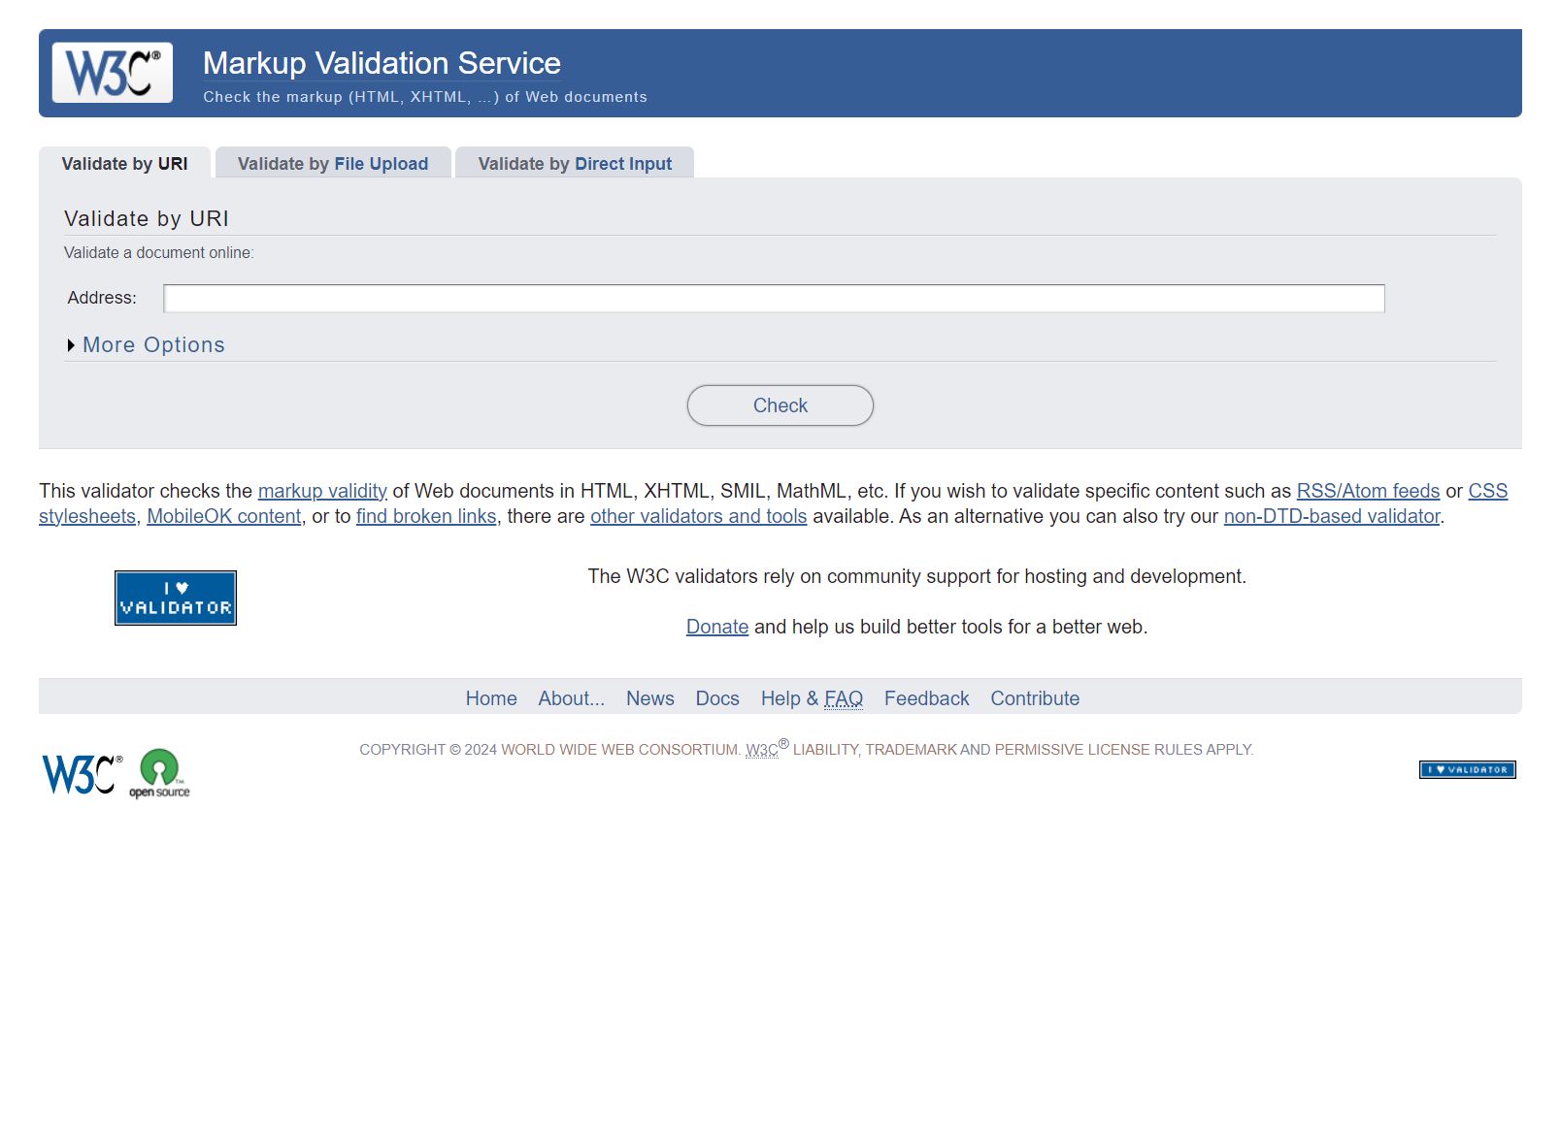Click the W3C logo in header

(113, 73)
